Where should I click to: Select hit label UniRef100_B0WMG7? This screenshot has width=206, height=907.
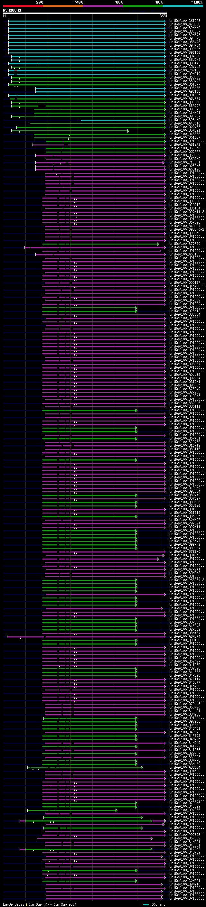(185, 520)
